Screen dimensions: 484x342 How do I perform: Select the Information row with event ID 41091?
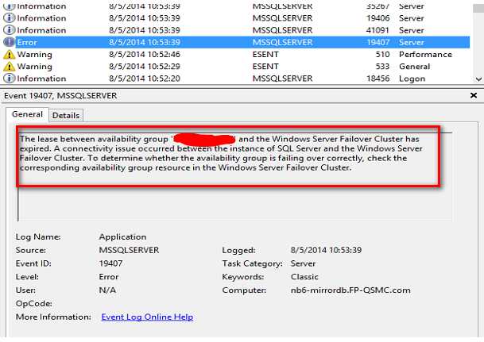[x=237, y=30]
